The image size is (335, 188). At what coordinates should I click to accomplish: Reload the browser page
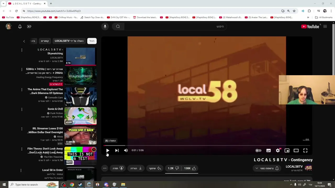coord(16,11)
